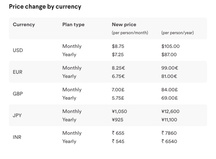The width and height of the screenshot is (216, 159).
Task: Click the $8.75 USD monthly price
Action: point(118,46)
